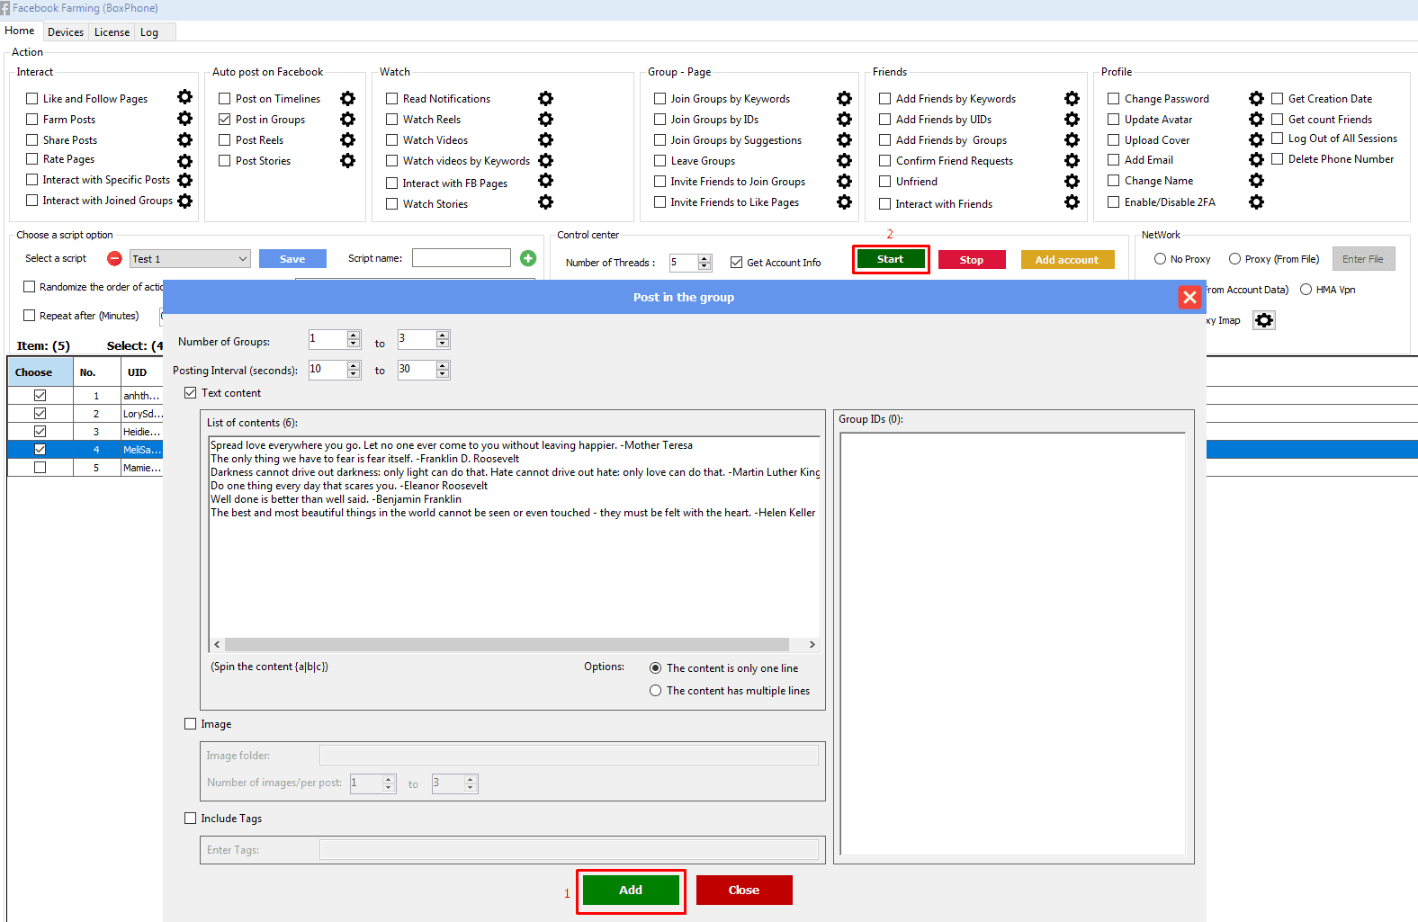Add new script with green plus icon
This screenshot has width=1418, height=922.
[528, 258]
